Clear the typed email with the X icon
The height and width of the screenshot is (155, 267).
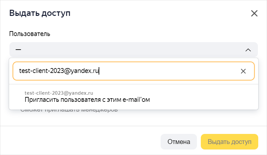(x=243, y=71)
